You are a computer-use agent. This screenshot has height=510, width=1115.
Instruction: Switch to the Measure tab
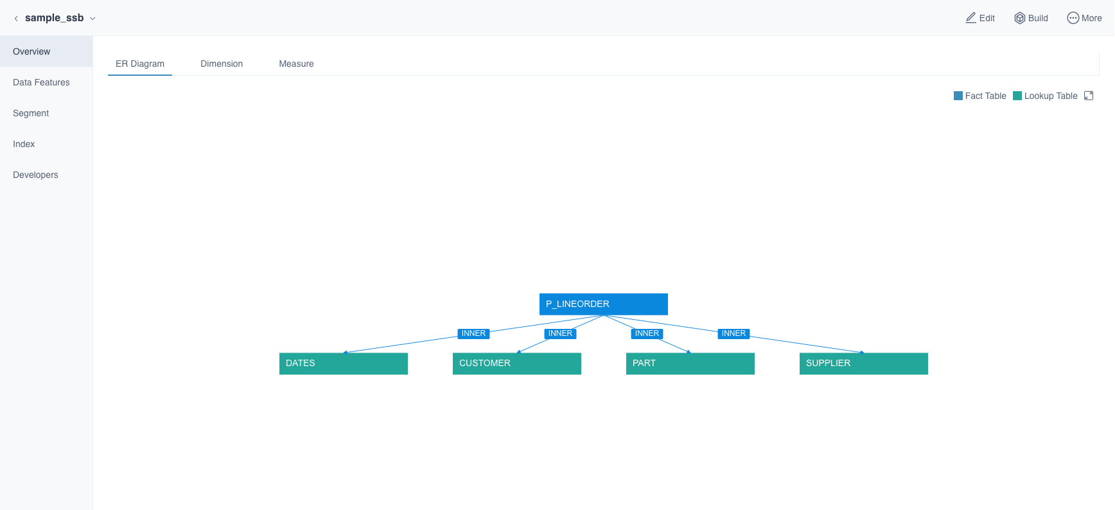click(x=296, y=64)
